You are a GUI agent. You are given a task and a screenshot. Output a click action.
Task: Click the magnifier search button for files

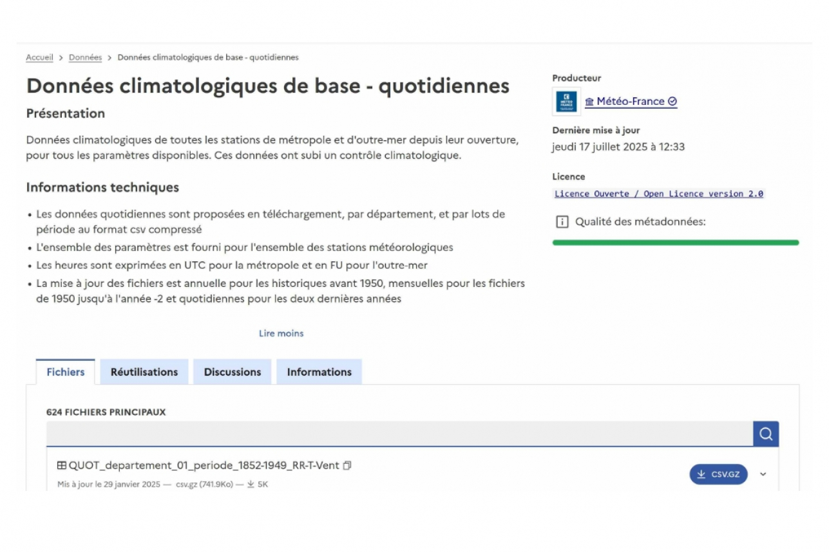pyautogui.click(x=765, y=434)
